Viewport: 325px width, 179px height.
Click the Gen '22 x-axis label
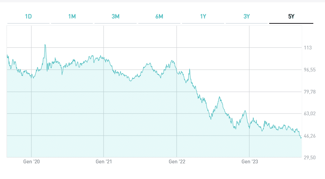tap(177, 162)
